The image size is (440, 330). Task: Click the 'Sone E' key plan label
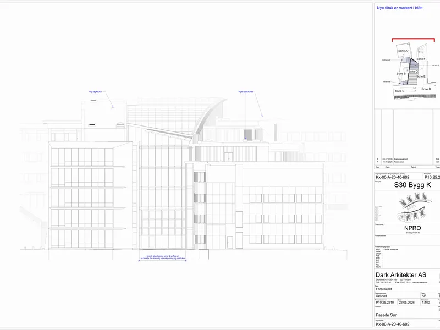pos(421,76)
